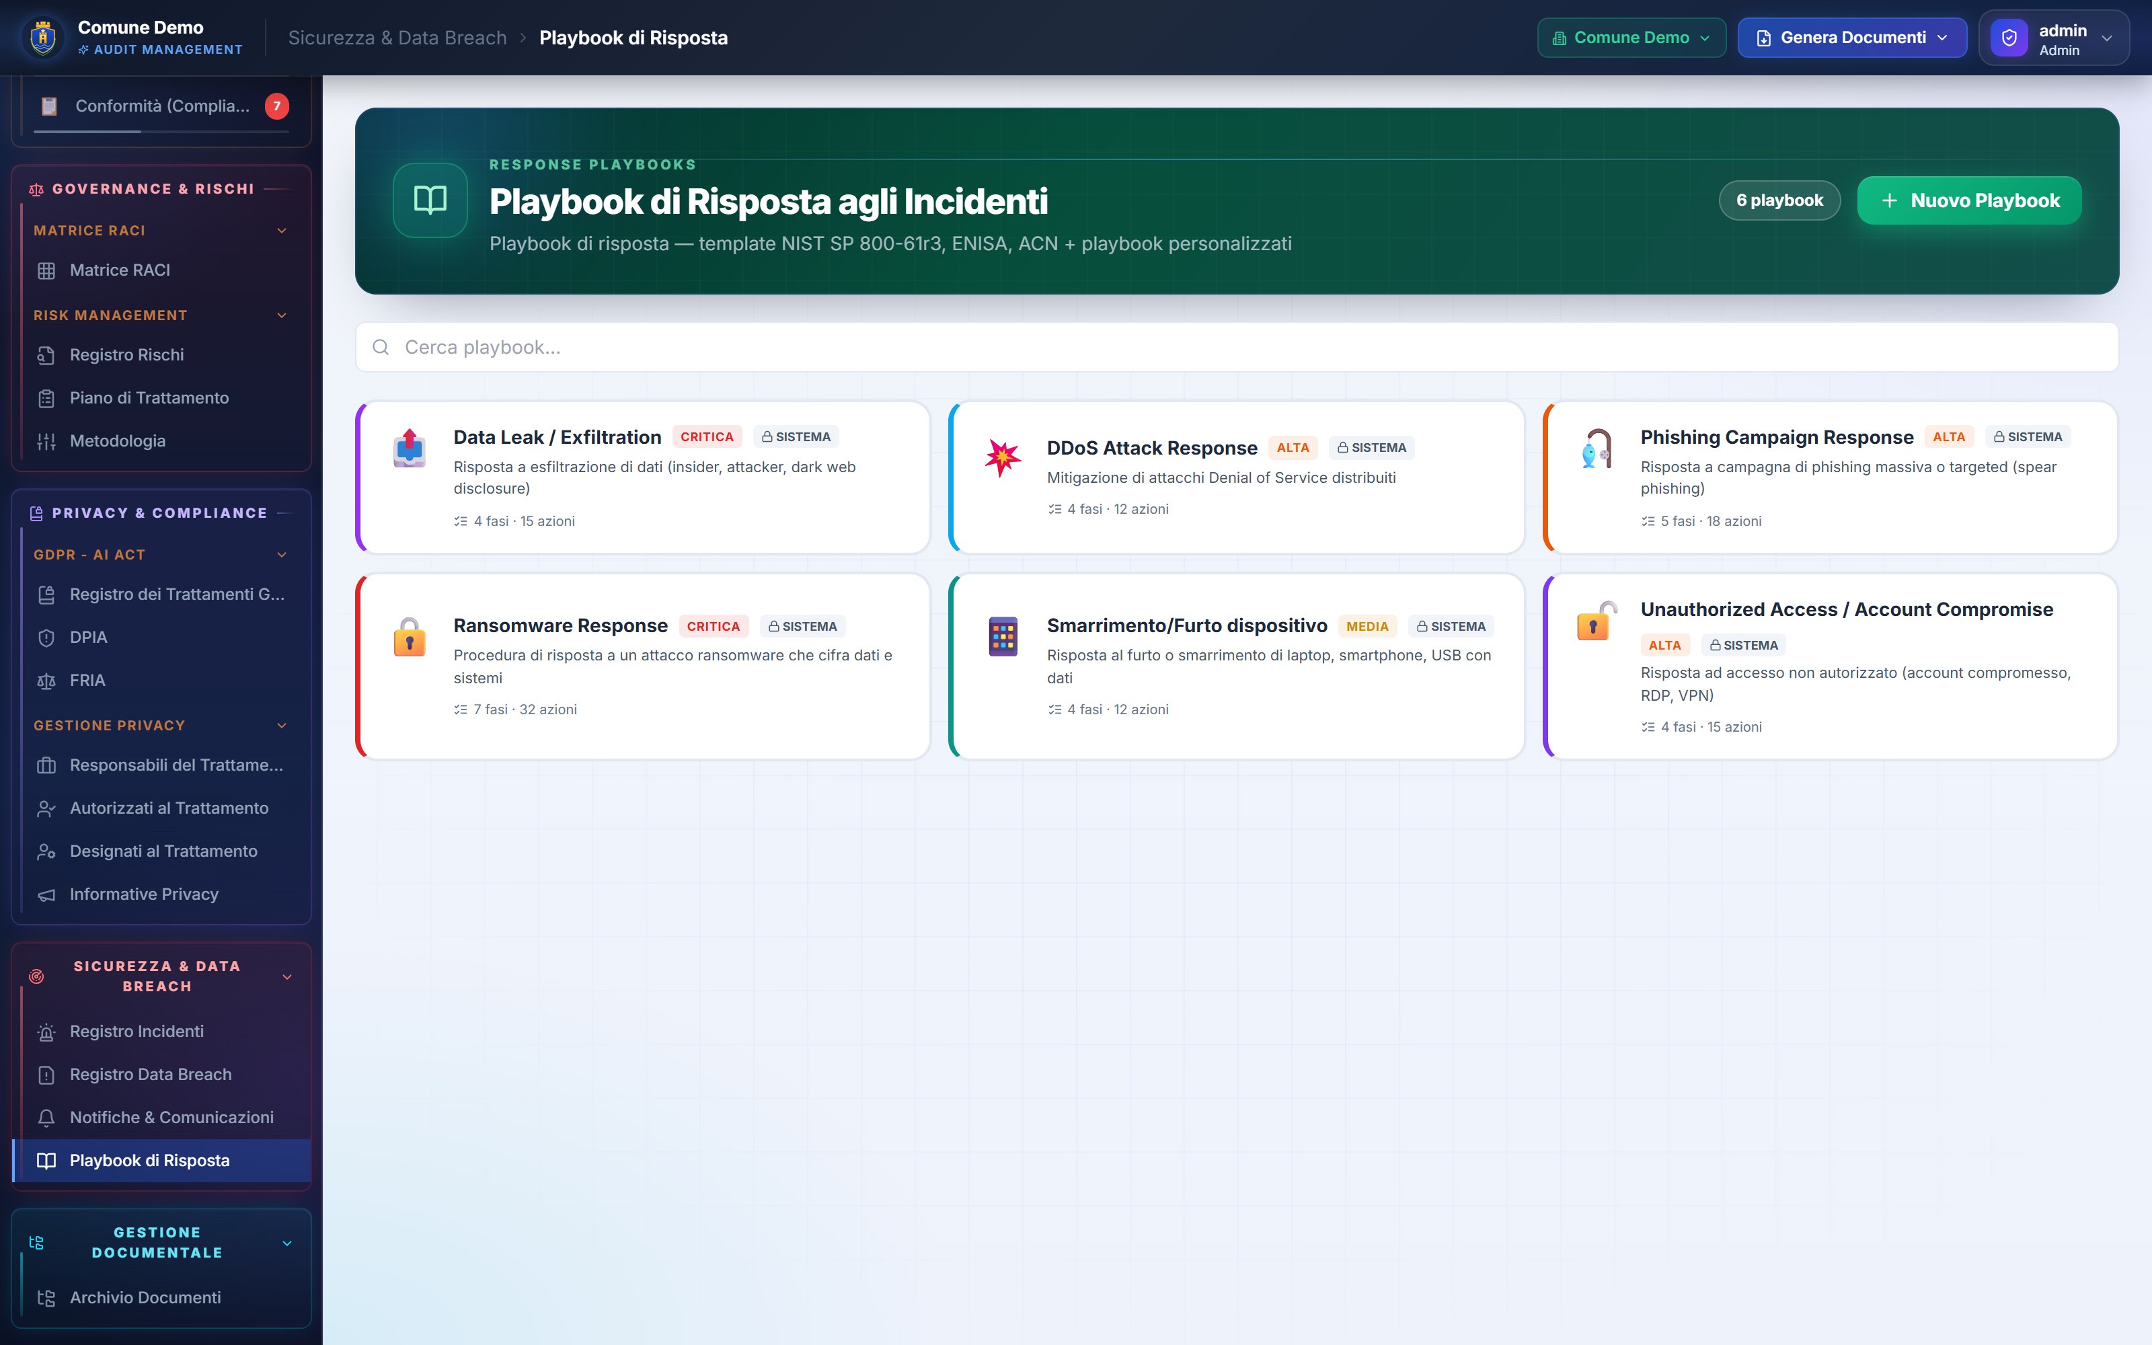Click the Conformità clipboard icon
The height and width of the screenshot is (1345, 2152).
(x=49, y=107)
